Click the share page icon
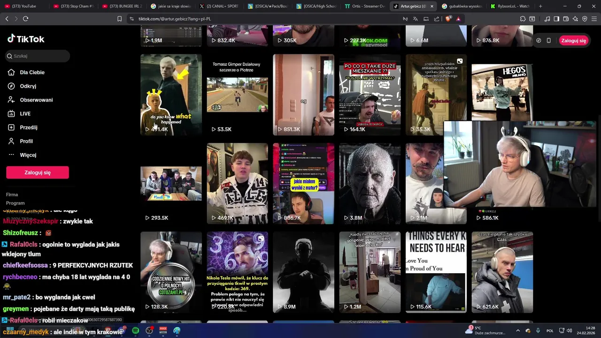601x338 pixels. 437,19
